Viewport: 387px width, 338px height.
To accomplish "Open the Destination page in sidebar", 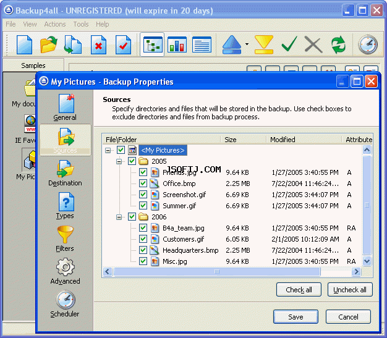I will pos(65,173).
